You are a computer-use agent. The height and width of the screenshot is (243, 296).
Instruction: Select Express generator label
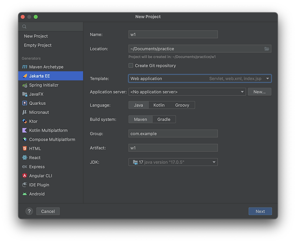click(37, 166)
